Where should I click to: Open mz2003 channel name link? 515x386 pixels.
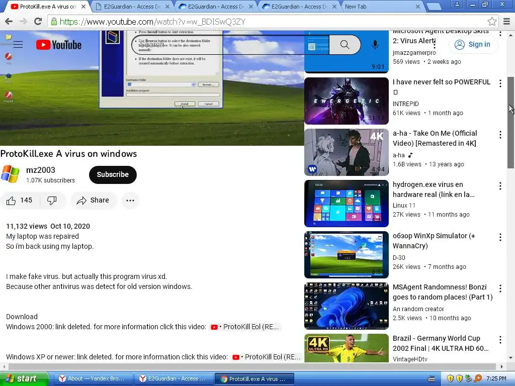pyautogui.click(x=40, y=170)
